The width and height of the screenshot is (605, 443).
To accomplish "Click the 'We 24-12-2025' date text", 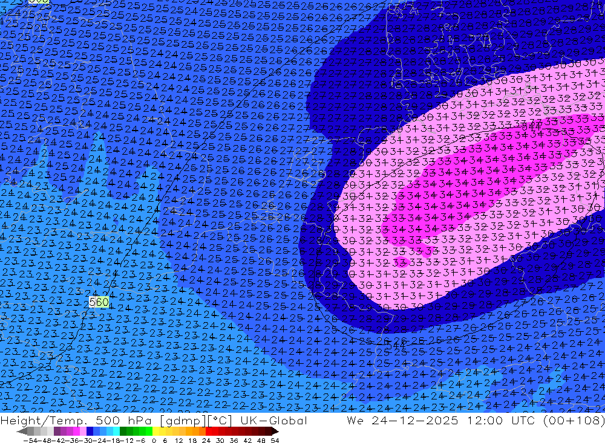I will tap(402, 420).
